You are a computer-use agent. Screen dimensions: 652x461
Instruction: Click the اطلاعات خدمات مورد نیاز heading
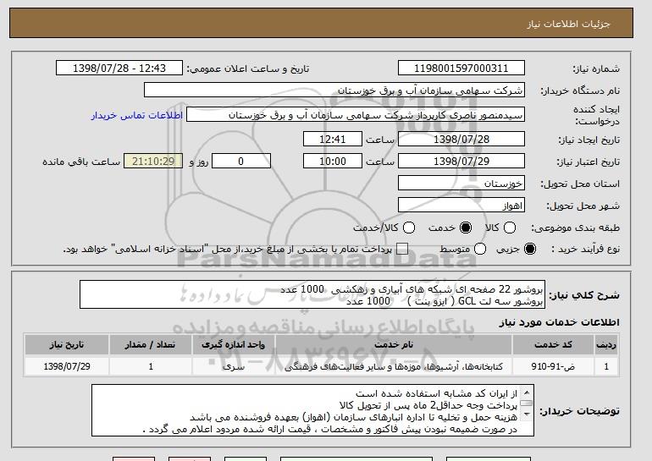click(559, 322)
